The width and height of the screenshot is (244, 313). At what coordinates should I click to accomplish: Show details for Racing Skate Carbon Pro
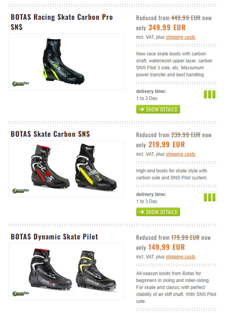pyautogui.click(x=158, y=109)
